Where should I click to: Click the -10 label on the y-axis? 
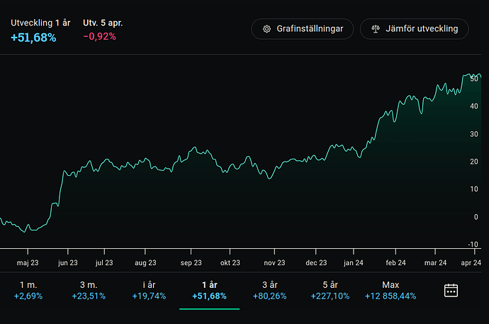point(473,244)
